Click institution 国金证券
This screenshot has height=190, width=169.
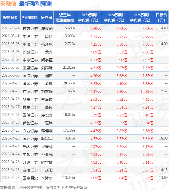tap(30, 84)
